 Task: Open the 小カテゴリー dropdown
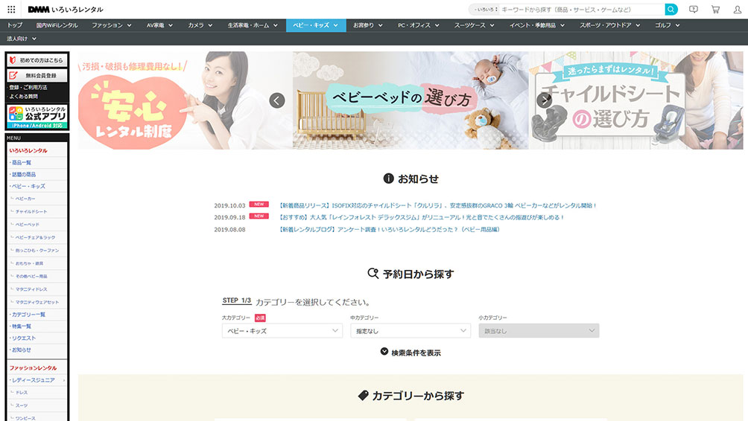pyautogui.click(x=539, y=331)
